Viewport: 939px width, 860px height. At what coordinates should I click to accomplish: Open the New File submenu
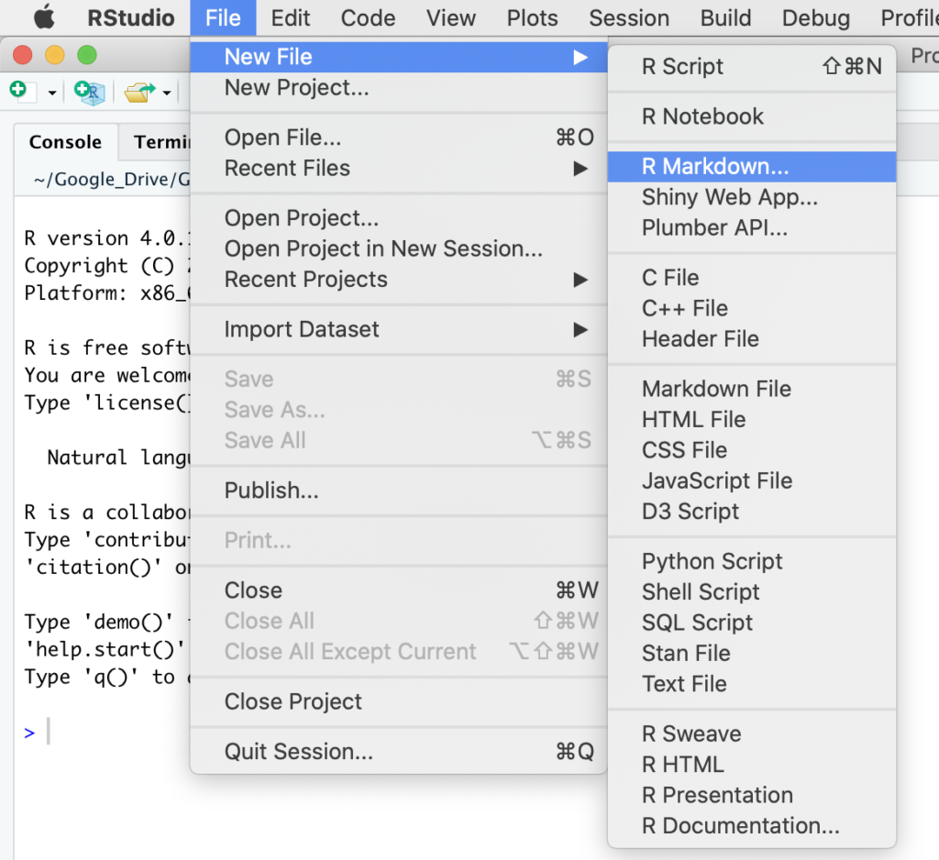click(x=399, y=57)
